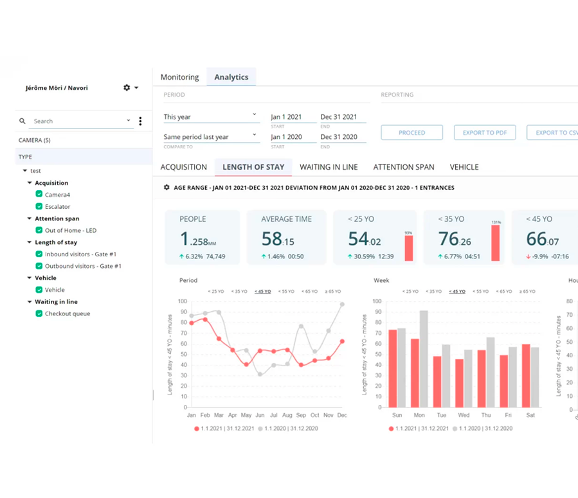The width and height of the screenshot is (578, 498).
Task: Toggle 2021 red legend in Period chart
Action: coord(224,429)
